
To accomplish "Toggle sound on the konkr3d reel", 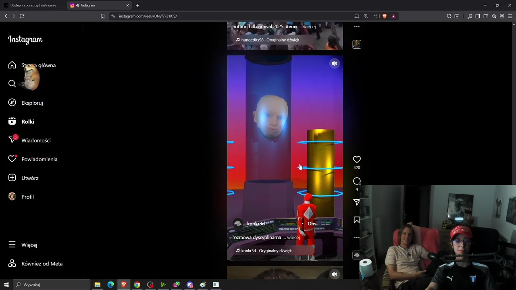I will tap(334, 64).
